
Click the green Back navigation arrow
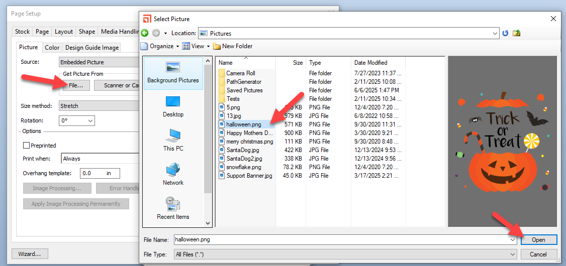click(x=145, y=33)
